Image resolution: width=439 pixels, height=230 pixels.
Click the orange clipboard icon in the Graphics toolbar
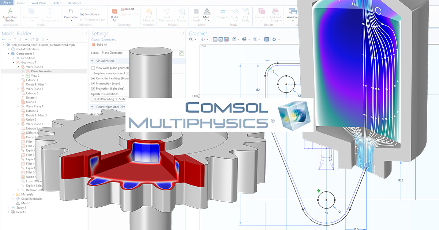[x=226, y=39]
